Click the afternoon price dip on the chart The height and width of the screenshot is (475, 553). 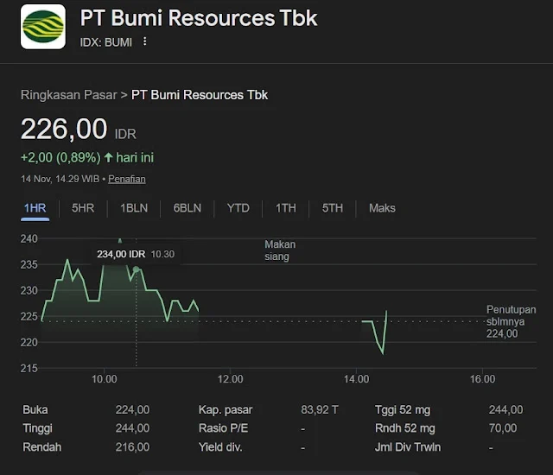[382, 351]
